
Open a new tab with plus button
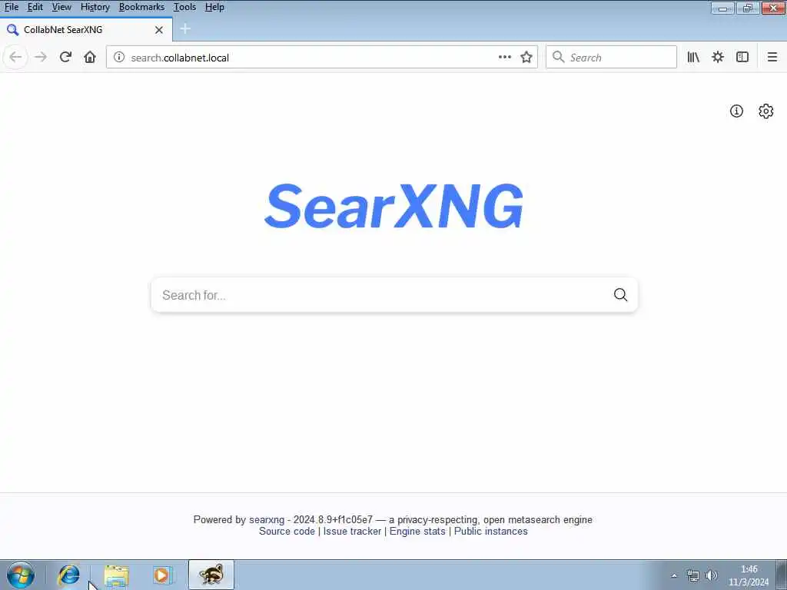tap(185, 29)
